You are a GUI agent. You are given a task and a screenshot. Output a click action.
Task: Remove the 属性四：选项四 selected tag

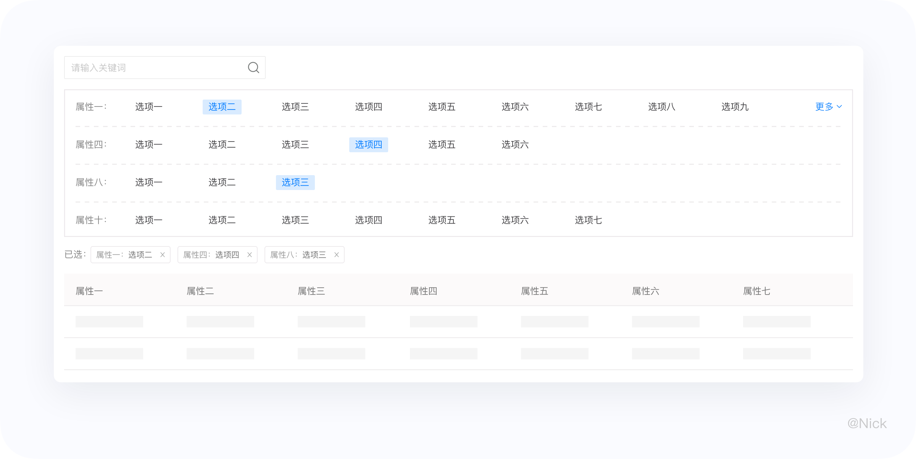click(250, 255)
